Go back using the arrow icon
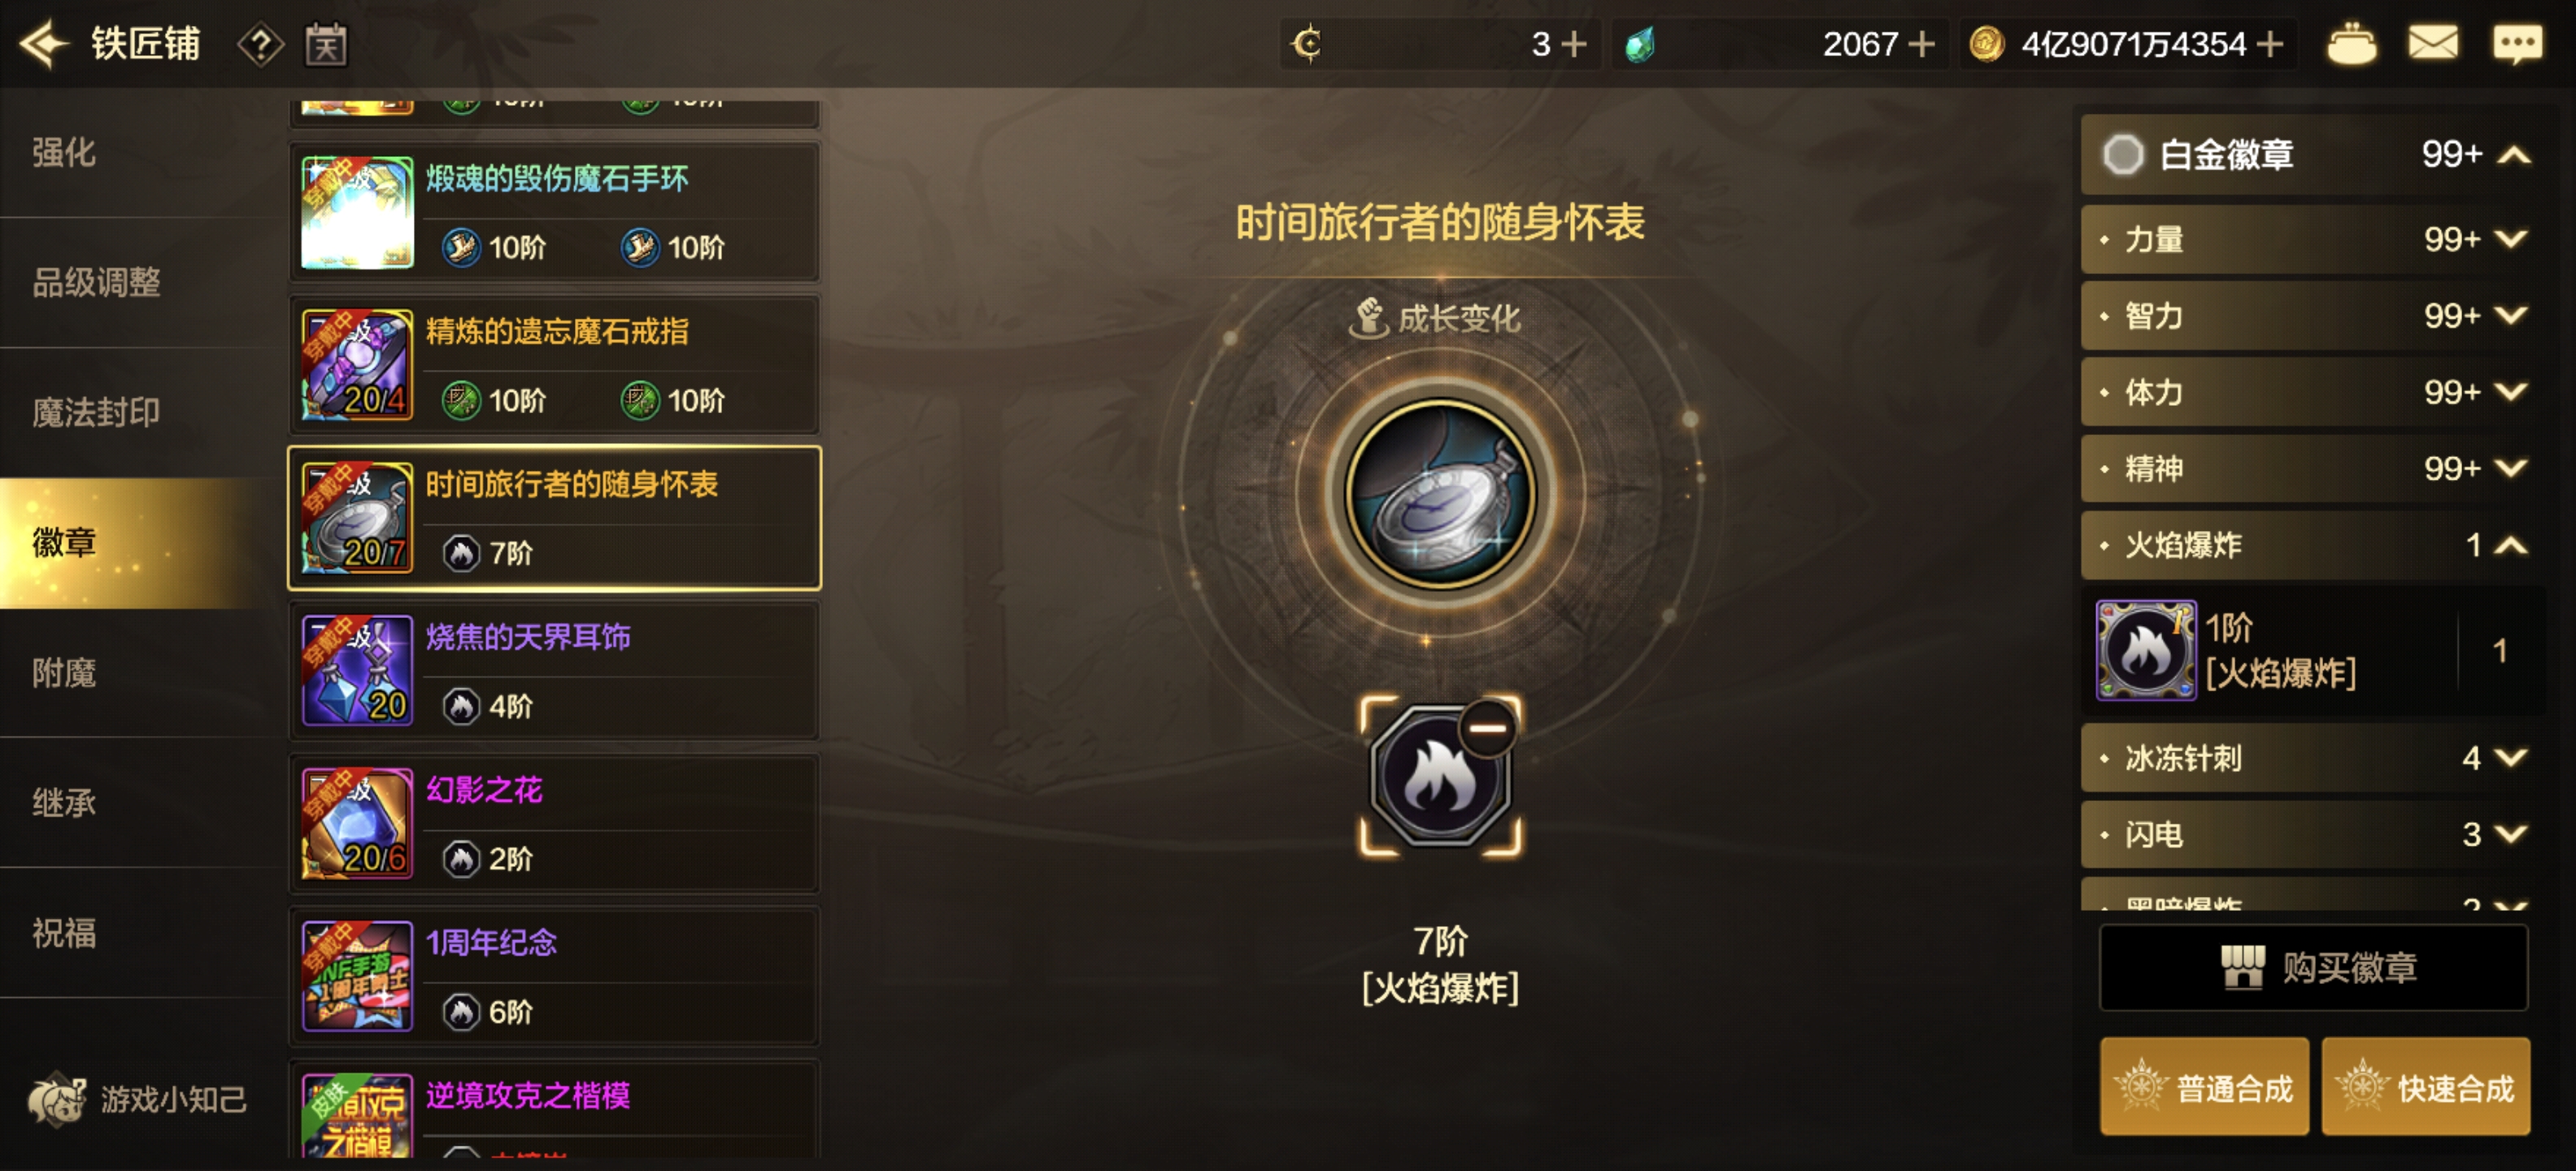 pyautogui.click(x=44, y=44)
